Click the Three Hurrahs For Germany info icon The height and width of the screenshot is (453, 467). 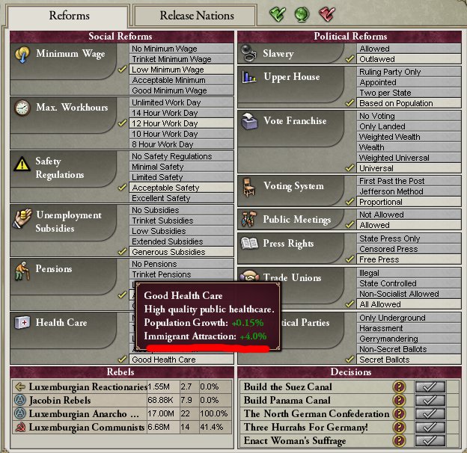click(400, 427)
